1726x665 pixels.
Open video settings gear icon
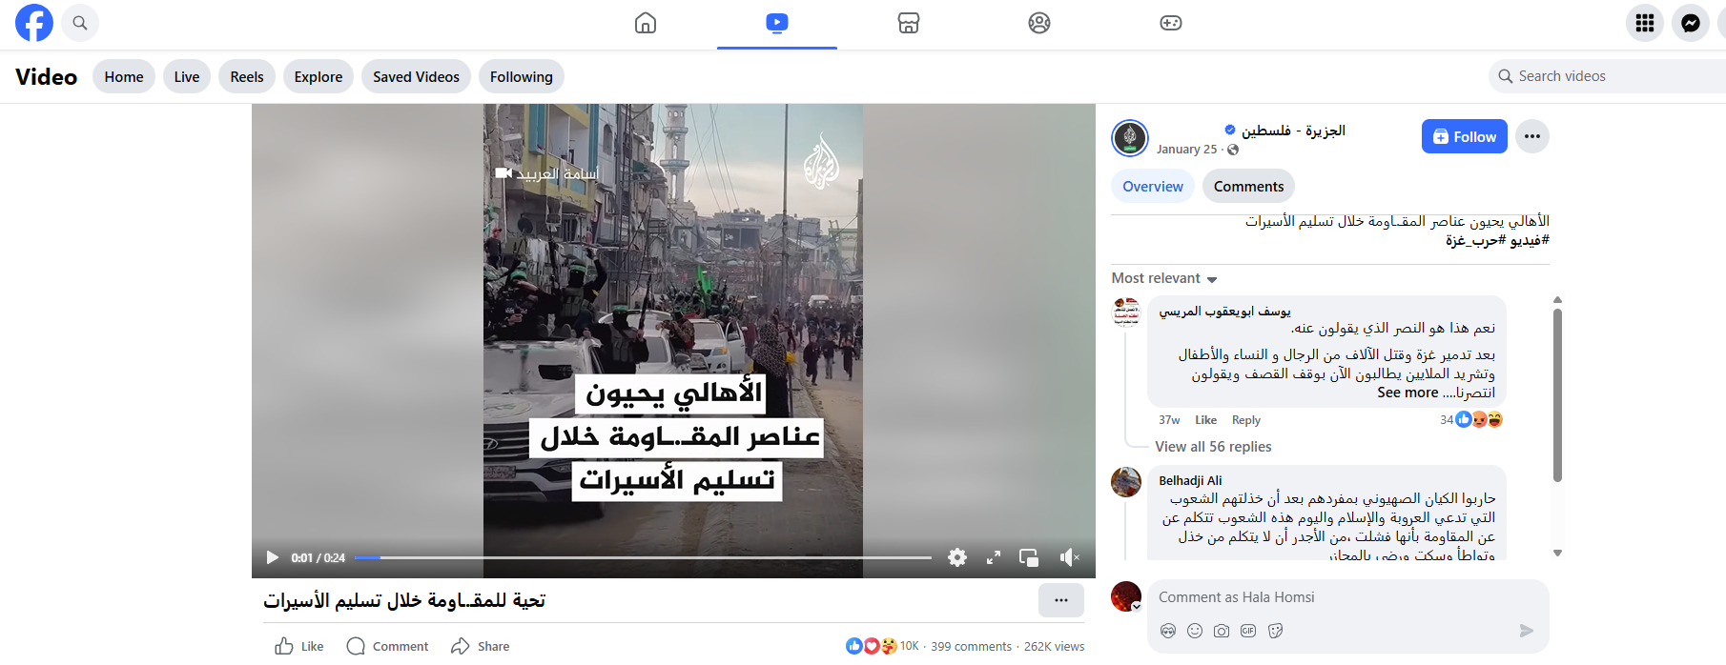point(957,557)
